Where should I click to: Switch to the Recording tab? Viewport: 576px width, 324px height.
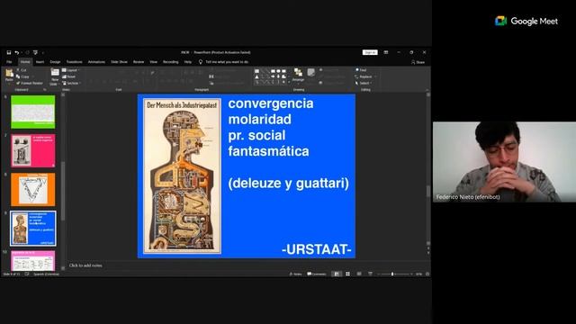coord(171,62)
